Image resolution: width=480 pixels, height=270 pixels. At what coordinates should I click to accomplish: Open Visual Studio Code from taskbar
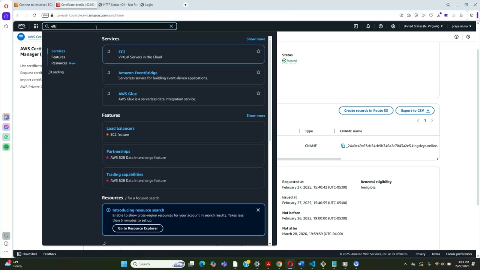[x=312, y=264]
